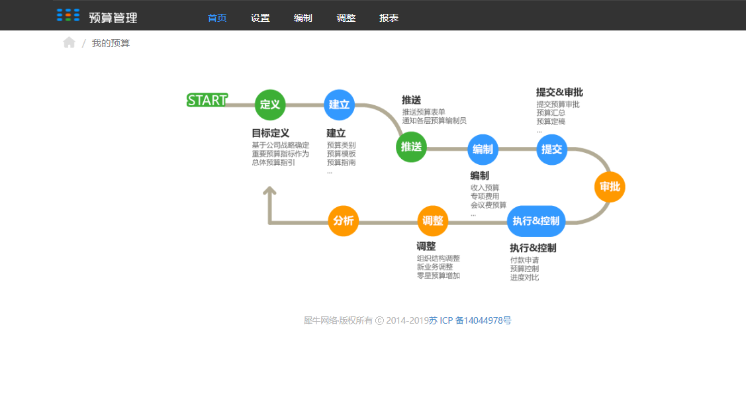This screenshot has width=746, height=417.
Task: Click the 进度对比 text
Action: (524, 277)
